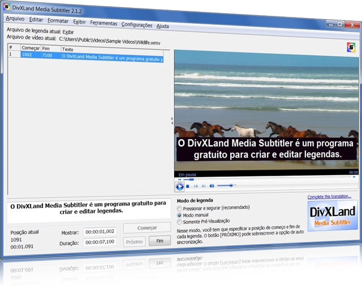This screenshot has width=362, height=286.
Task: Open the Complete this translation link
Action: tap(329, 197)
